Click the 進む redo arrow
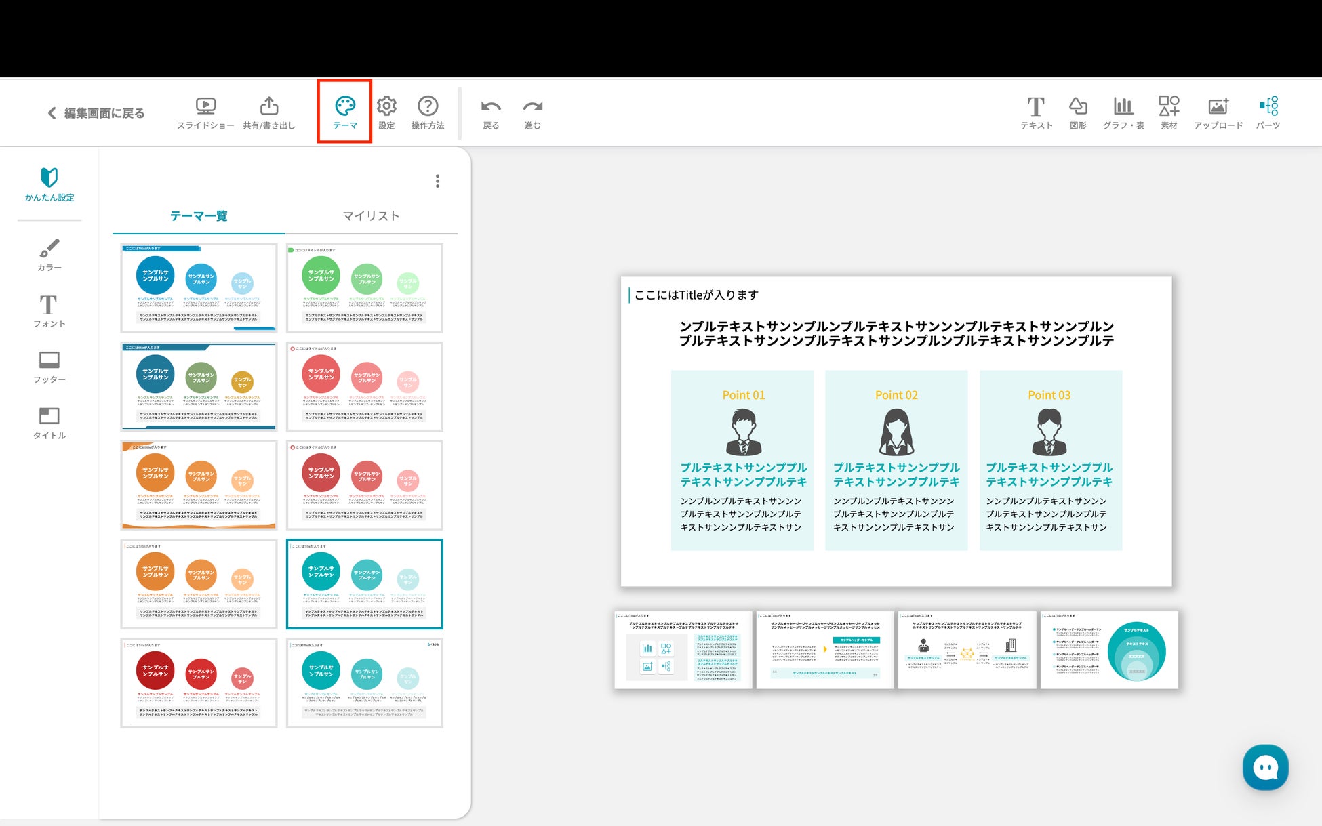This screenshot has height=826, width=1322. click(533, 107)
